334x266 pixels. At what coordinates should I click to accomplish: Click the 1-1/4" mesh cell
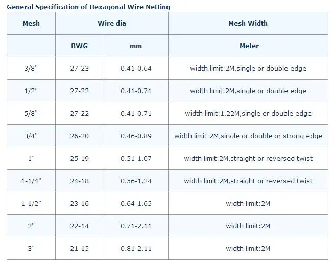point(31,181)
